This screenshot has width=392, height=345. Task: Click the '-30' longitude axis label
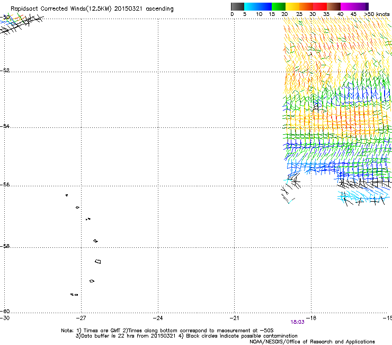pos(5,318)
